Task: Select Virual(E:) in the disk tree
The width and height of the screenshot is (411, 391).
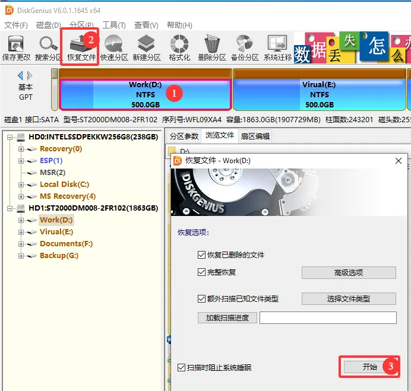Action: [x=56, y=232]
